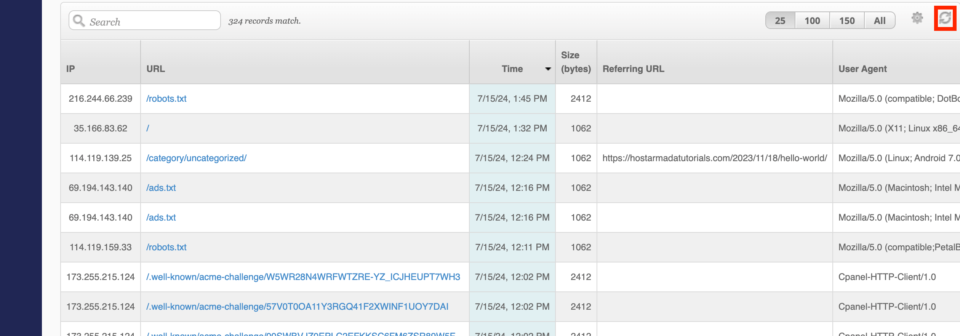Image resolution: width=960 pixels, height=336 pixels.
Task: Click the size value 2412 in the first row
Action: 581,99
